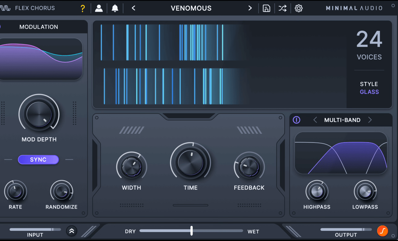
Task: Save the current preset
Action: click(266, 8)
